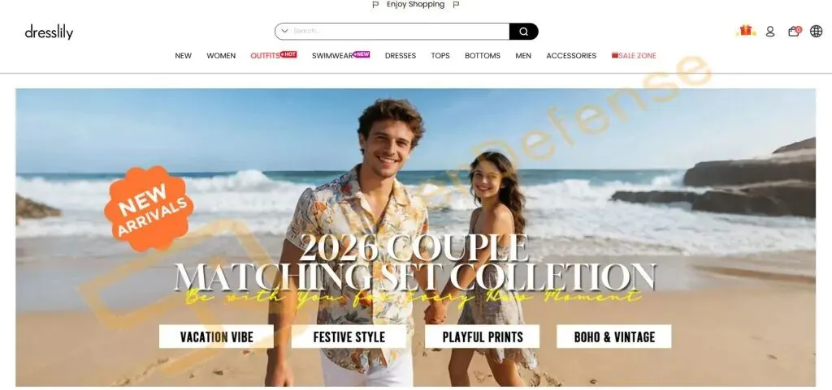Screen dimensions: 832x390
Task: Select the VACATION VIBE button
Action: click(x=216, y=336)
